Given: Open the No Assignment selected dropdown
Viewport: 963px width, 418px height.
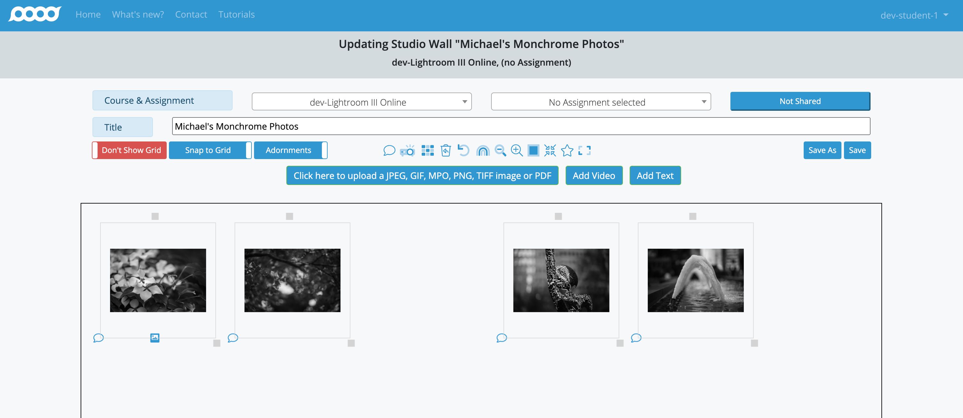Looking at the screenshot, I should [x=601, y=102].
